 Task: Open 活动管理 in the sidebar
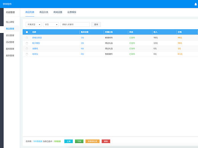(10, 42)
